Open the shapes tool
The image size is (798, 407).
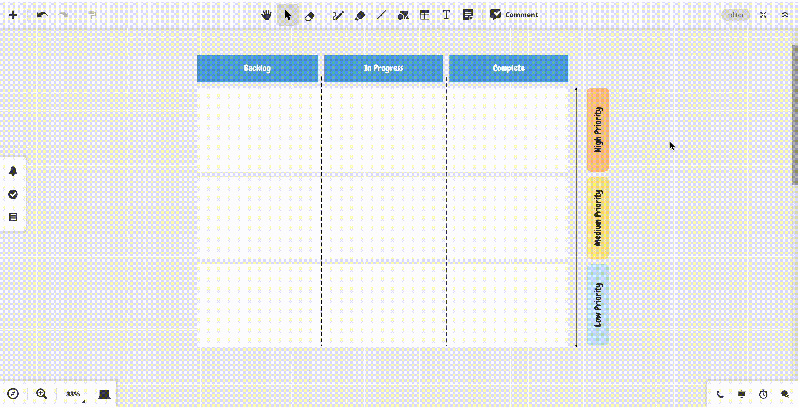[403, 15]
